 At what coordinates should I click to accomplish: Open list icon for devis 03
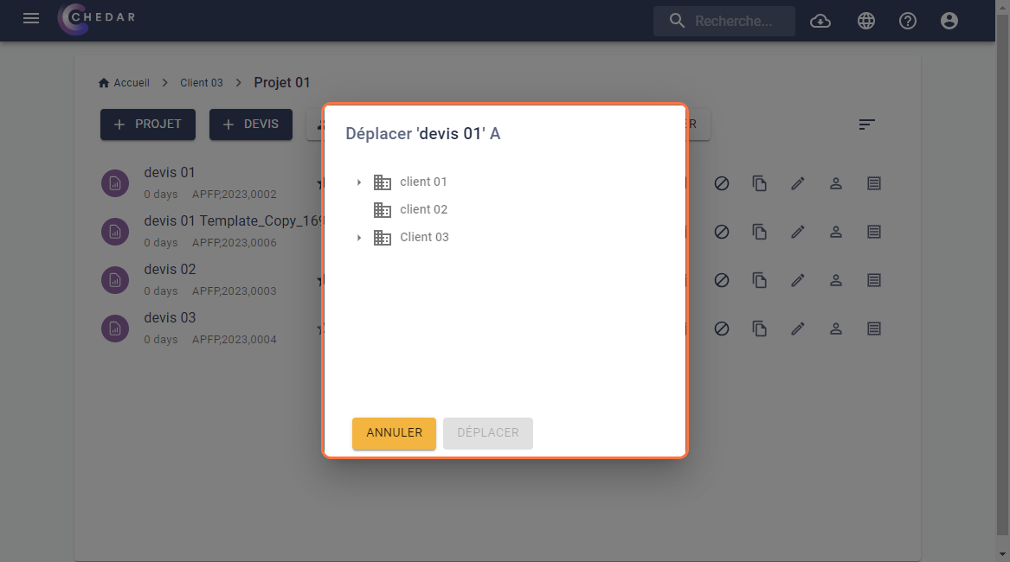[x=873, y=329]
